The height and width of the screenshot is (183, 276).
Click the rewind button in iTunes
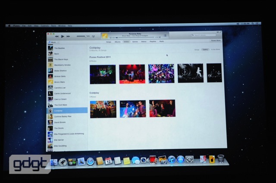click(x=56, y=37)
